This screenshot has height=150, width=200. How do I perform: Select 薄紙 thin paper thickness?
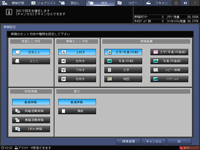click(x=77, y=111)
